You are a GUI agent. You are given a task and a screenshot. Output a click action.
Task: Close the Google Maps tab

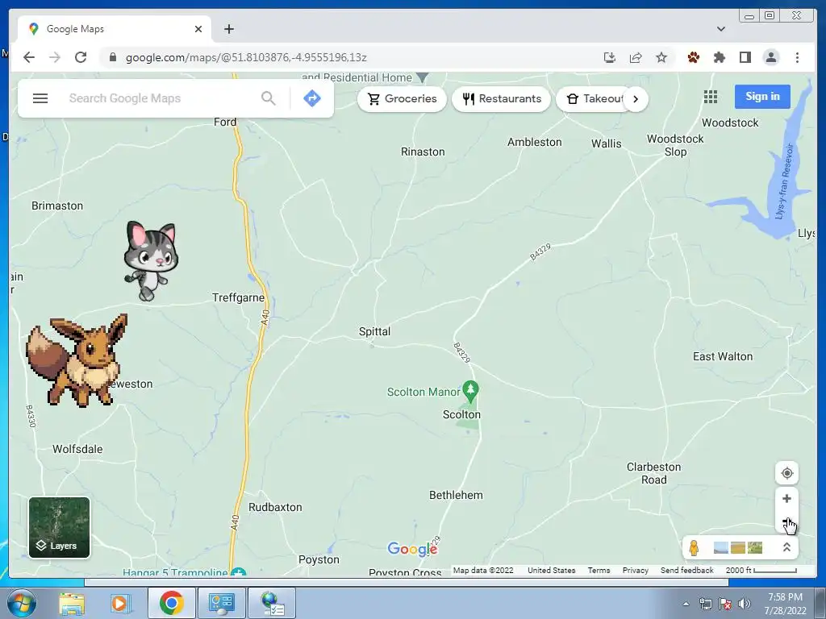point(198,29)
